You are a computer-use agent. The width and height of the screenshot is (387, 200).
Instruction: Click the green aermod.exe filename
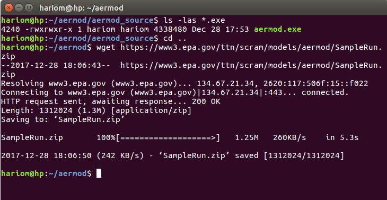tap(277, 29)
